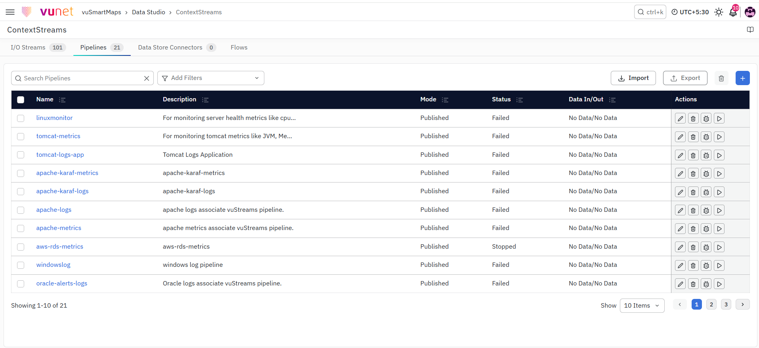The height and width of the screenshot is (348, 759).
Task: Delete the tomcat-metrics pipeline via trash icon
Action: [x=693, y=137]
